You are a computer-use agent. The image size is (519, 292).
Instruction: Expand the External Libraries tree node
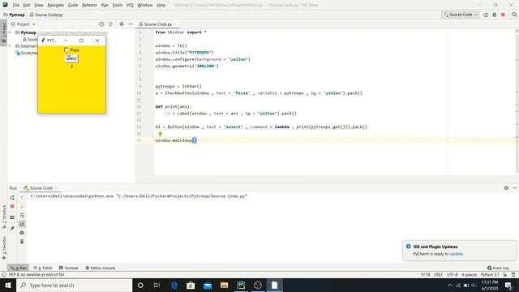point(10,46)
